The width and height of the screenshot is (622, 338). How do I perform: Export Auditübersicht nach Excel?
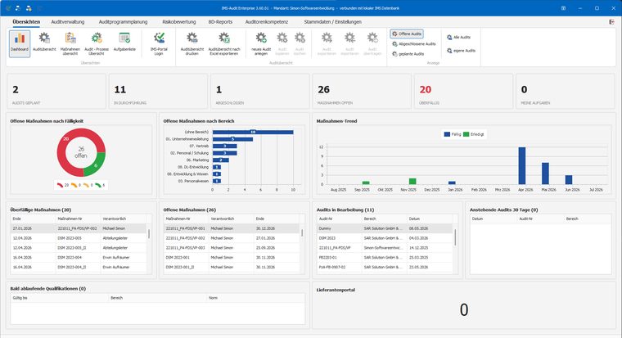224,43
